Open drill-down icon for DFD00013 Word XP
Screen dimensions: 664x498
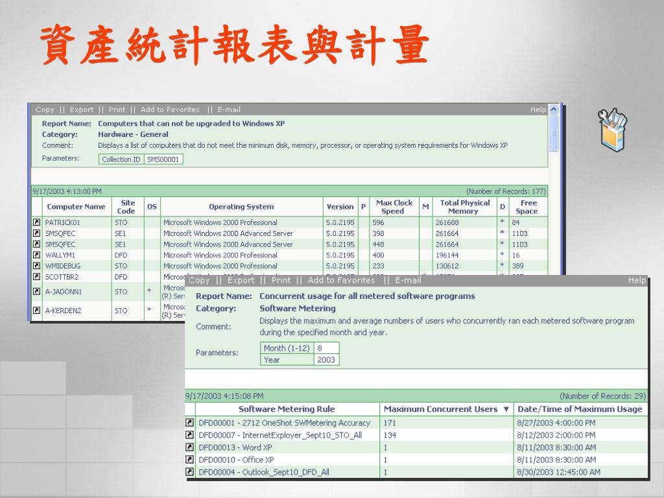(x=190, y=447)
